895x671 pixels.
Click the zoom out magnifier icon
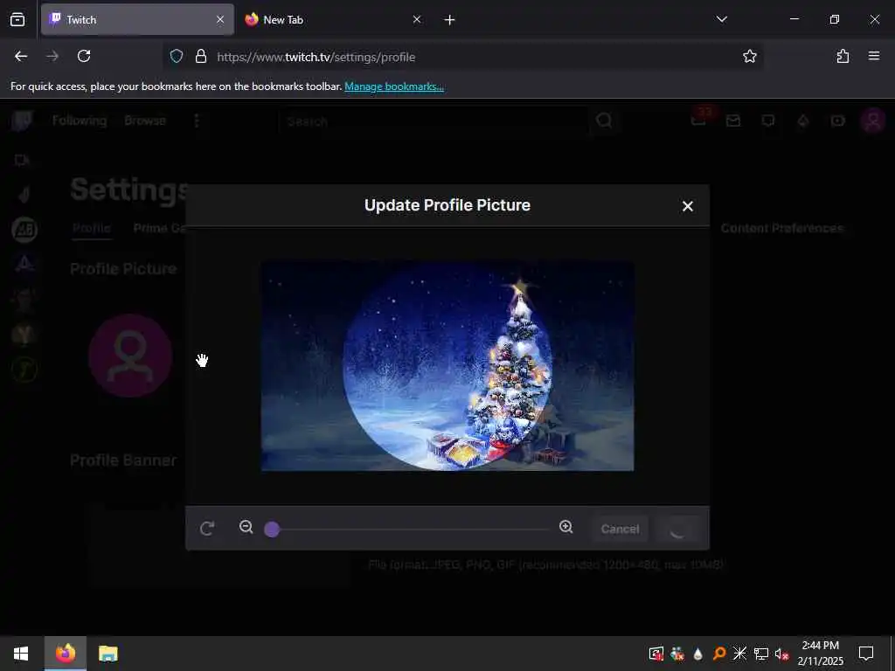pyautogui.click(x=246, y=527)
